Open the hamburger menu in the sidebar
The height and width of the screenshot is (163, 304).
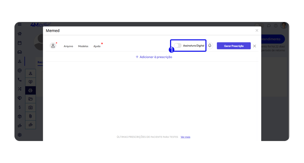20,25
